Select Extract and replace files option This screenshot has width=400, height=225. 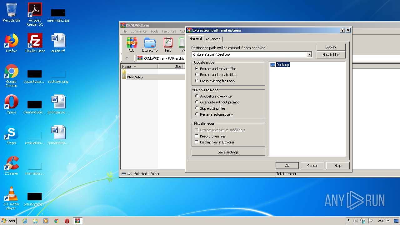(x=216, y=69)
